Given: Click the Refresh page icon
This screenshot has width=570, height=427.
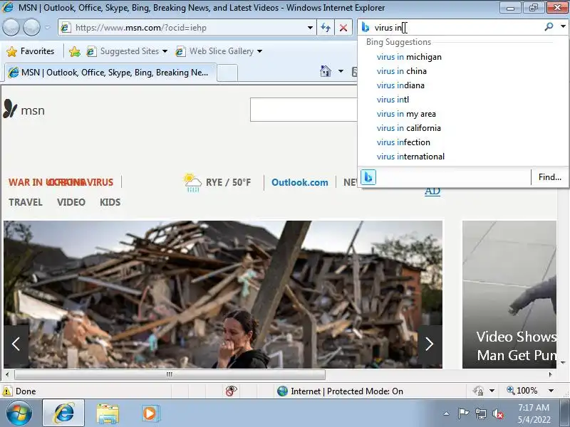Looking at the screenshot, I should click(326, 28).
